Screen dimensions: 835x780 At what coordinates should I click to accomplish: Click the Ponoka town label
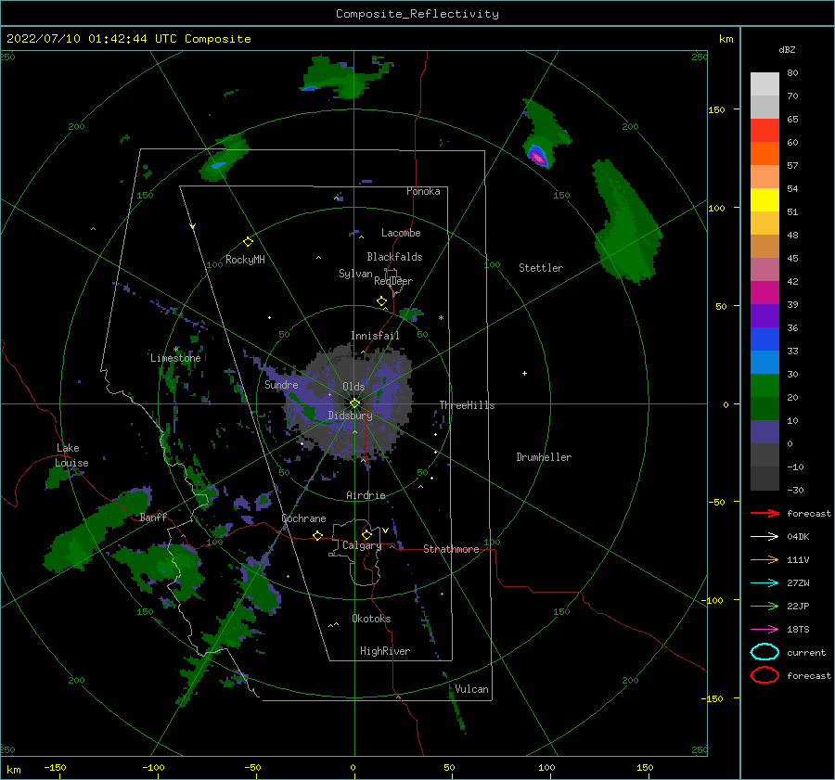click(x=423, y=191)
